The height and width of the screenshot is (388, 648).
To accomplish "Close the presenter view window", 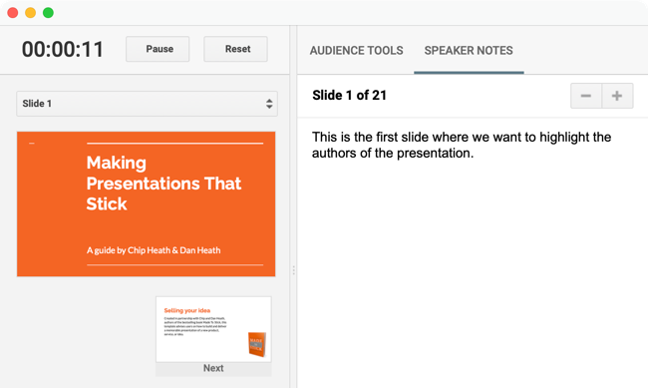I will (x=13, y=13).
